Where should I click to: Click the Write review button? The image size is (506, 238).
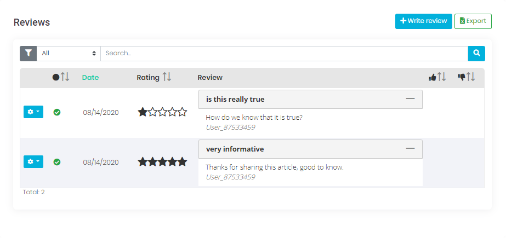pyautogui.click(x=423, y=21)
